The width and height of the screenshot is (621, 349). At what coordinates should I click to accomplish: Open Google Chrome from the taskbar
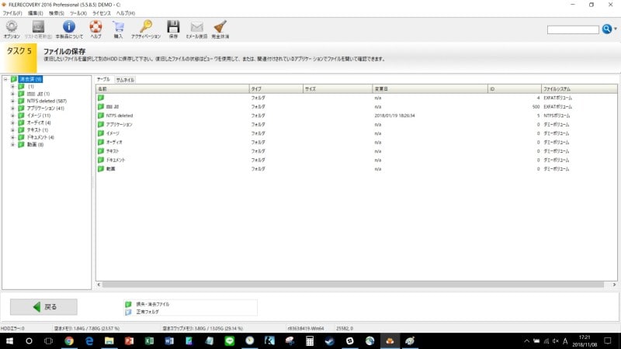(69, 340)
